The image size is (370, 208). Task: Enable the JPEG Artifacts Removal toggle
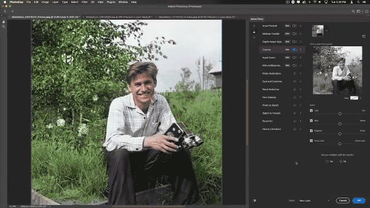pos(294,65)
